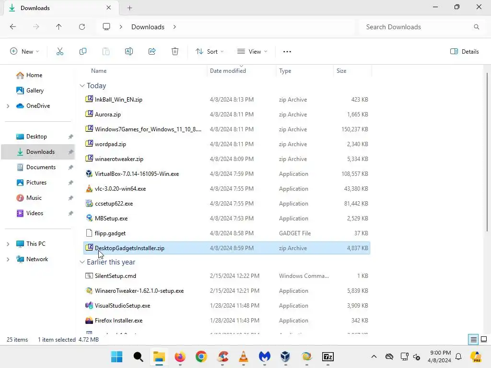Screen dimensions: 491x368
Task: Click the Copy icon in toolbar
Action: [82, 52]
